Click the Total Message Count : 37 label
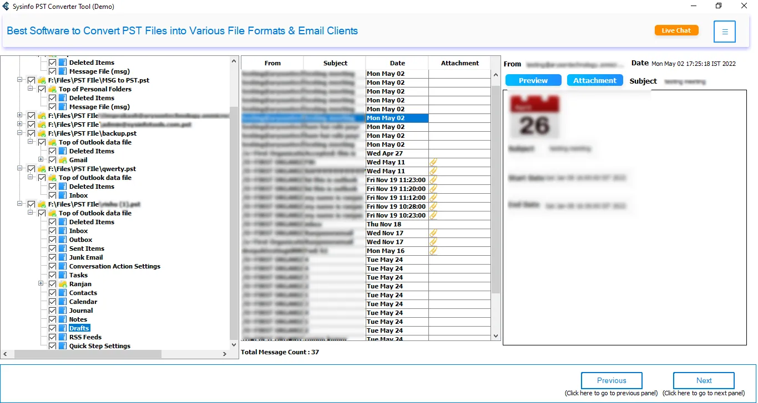The width and height of the screenshot is (758, 403). pyautogui.click(x=280, y=352)
